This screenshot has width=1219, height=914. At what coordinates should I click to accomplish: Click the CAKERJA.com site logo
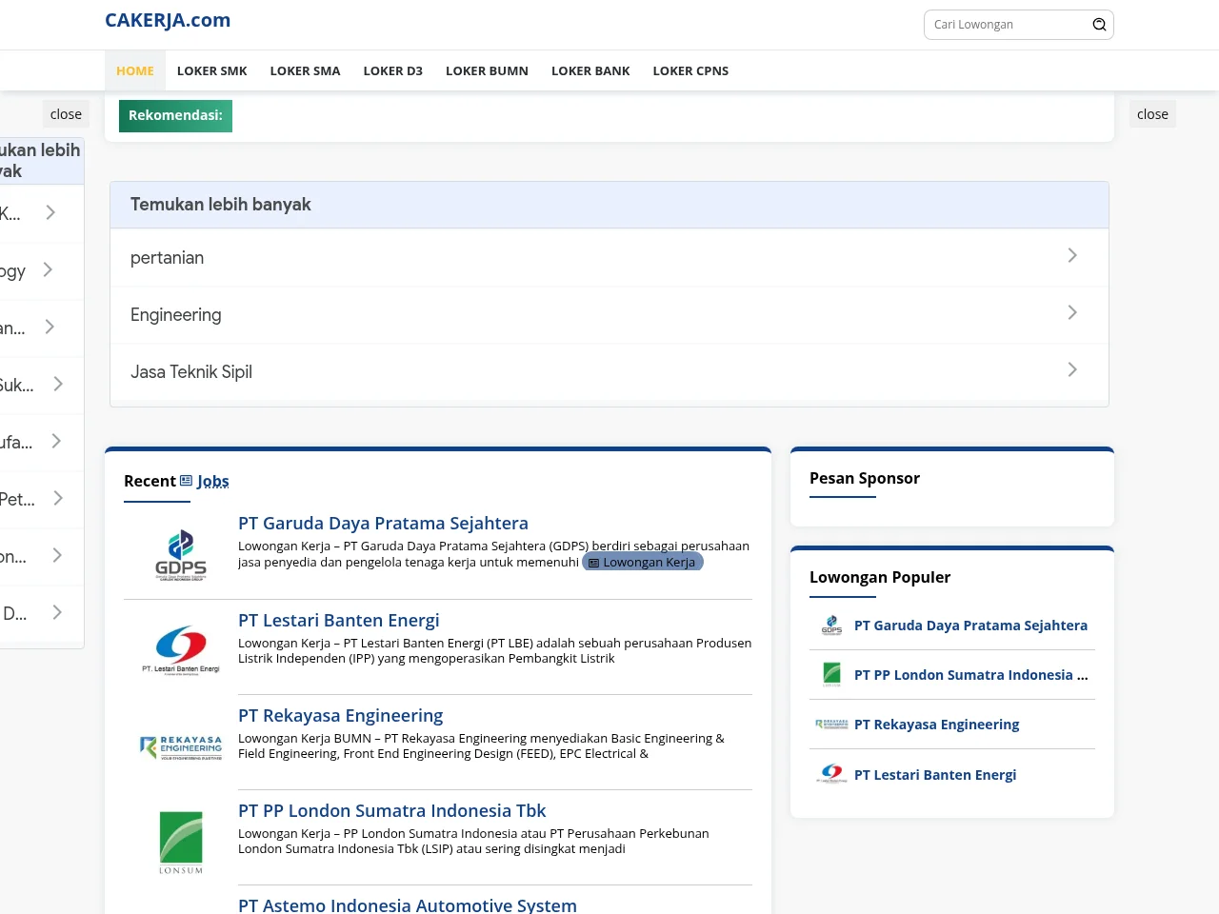(x=168, y=20)
